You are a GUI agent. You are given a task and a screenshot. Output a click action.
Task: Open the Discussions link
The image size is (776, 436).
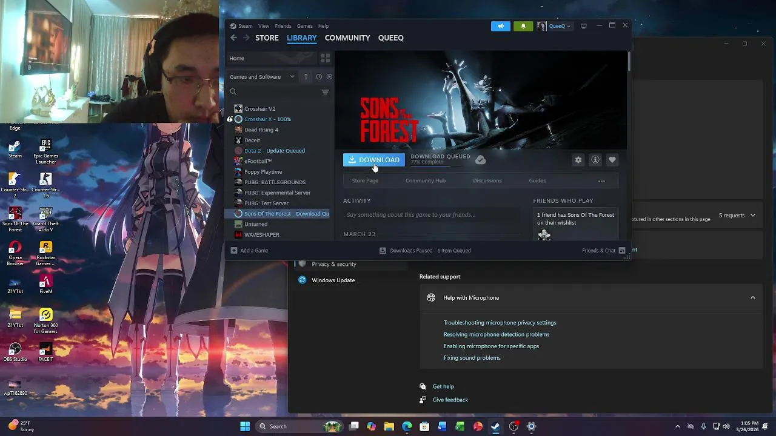pos(487,180)
